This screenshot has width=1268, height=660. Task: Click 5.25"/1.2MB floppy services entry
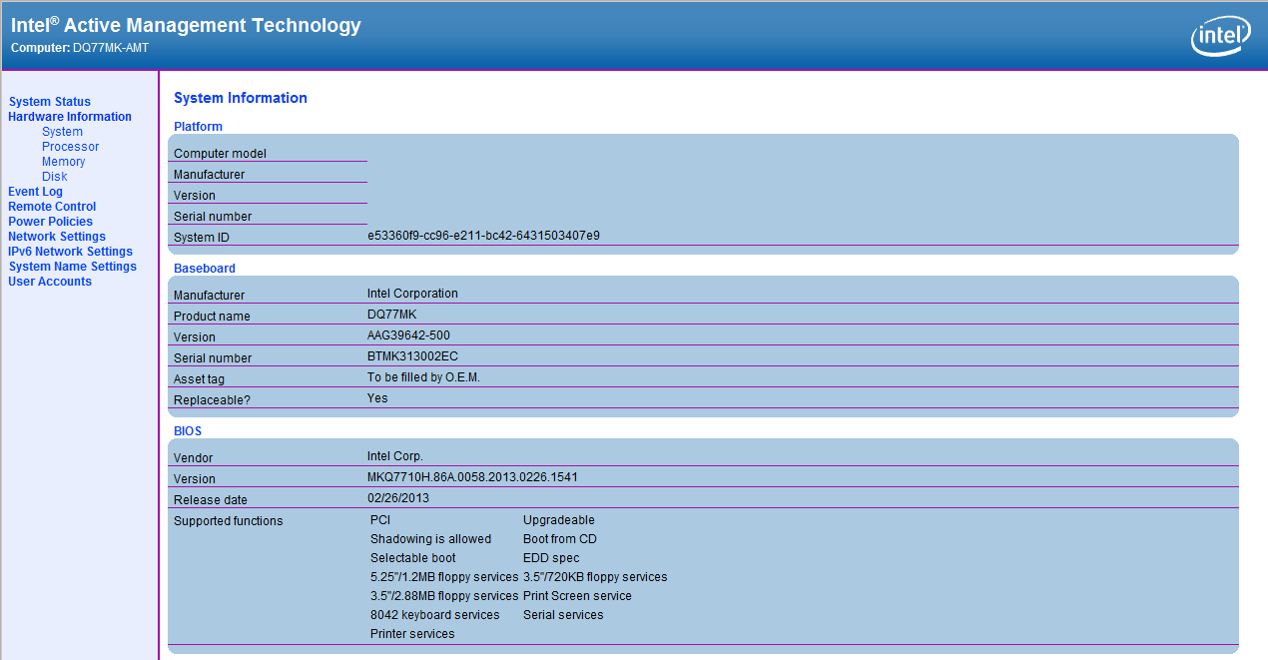pos(444,577)
